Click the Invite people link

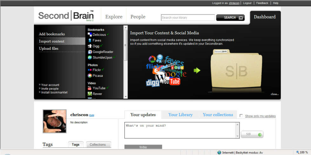pos(50,89)
